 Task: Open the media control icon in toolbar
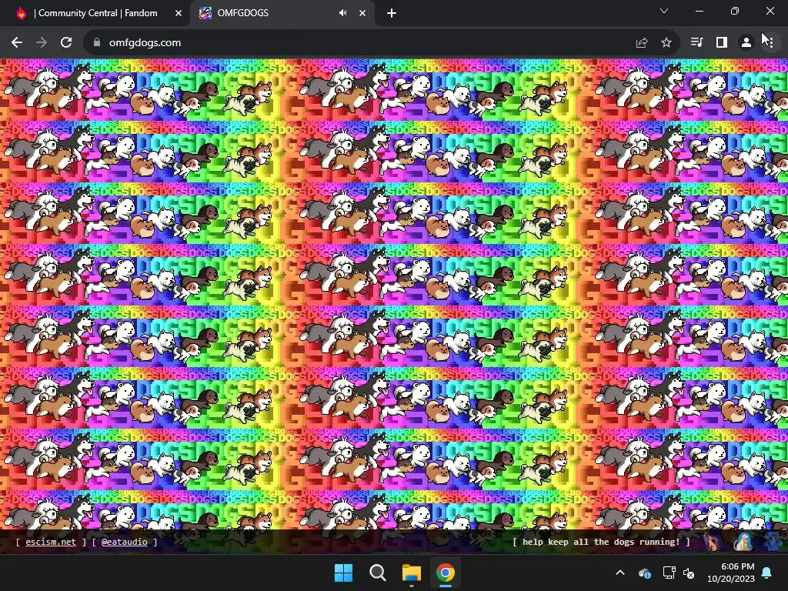coord(696,42)
